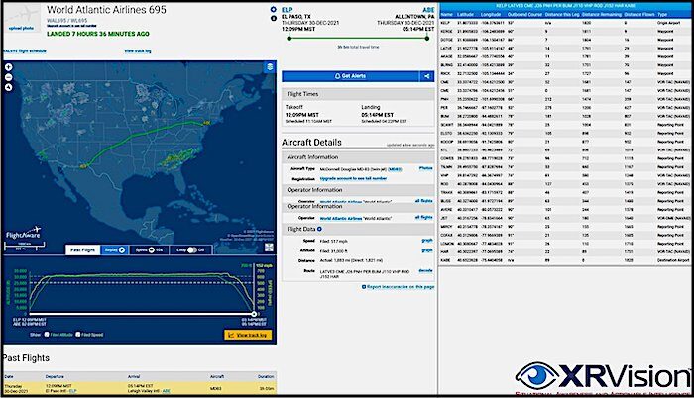Enable the Filed Speed checkbox
This screenshot has height=398, width=694.
coord(78,335)
